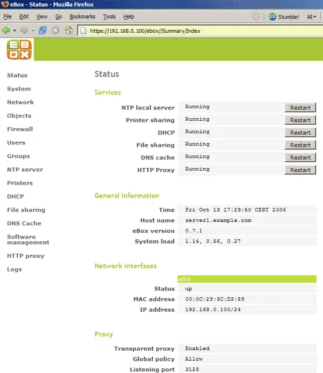Open File sharing in sidebar
Image resolution: width=323 pixels, height=373 pixels.
pyautogui.click(x=26, y=210)
